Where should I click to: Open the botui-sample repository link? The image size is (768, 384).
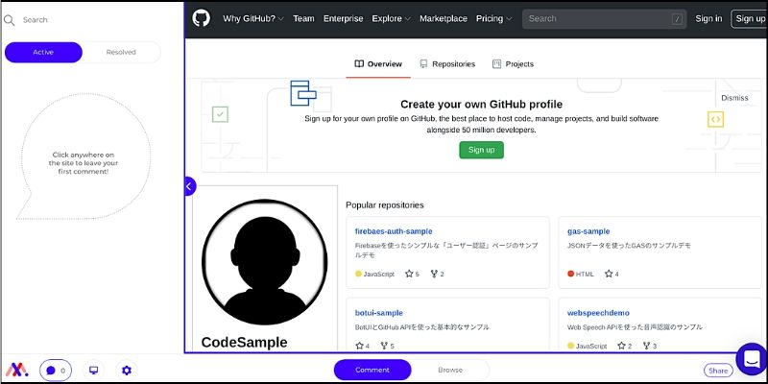pyautogui.click(x=379, y=313)
